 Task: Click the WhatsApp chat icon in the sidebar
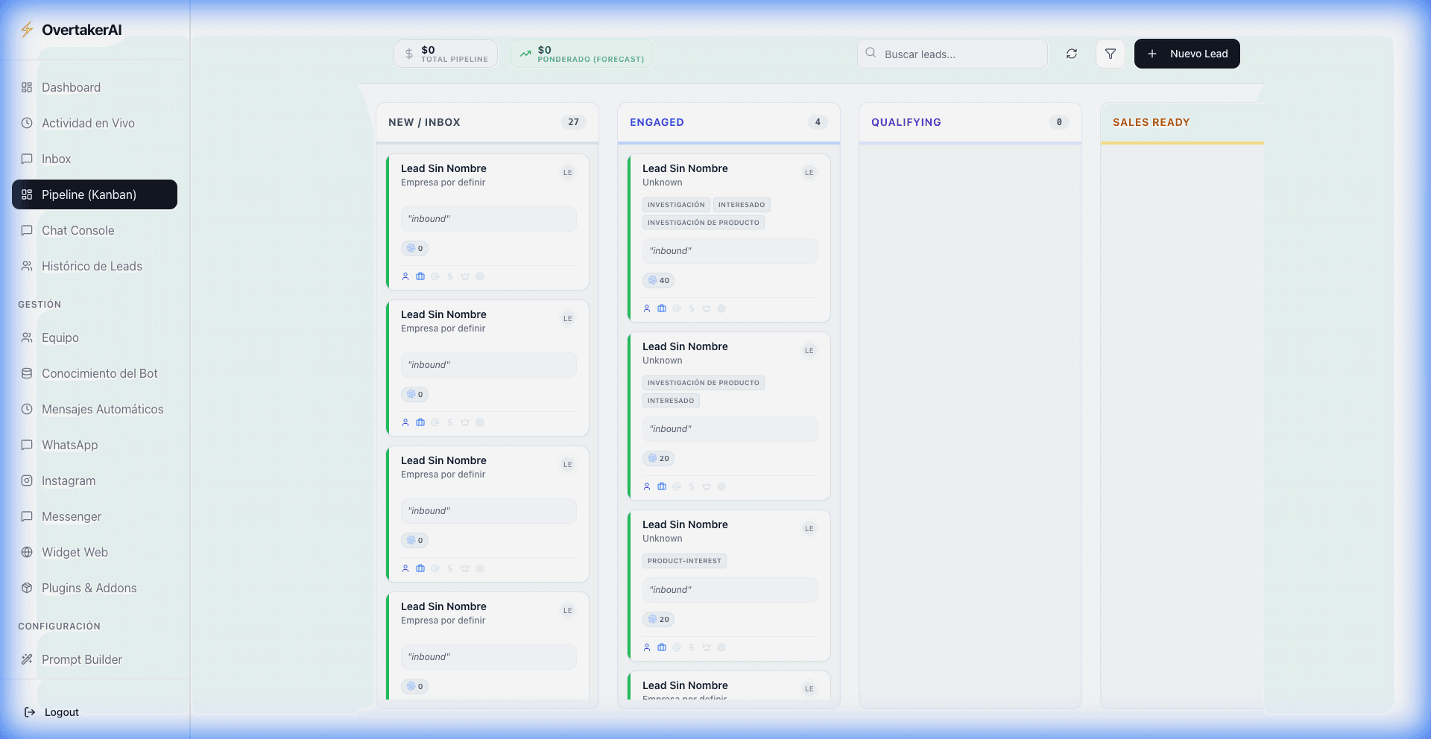(27, 445)
